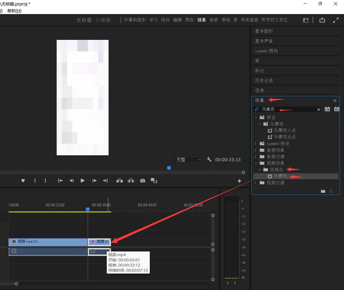Click the blue playhead in program monitor scrubber

click(x=169, y=168)
